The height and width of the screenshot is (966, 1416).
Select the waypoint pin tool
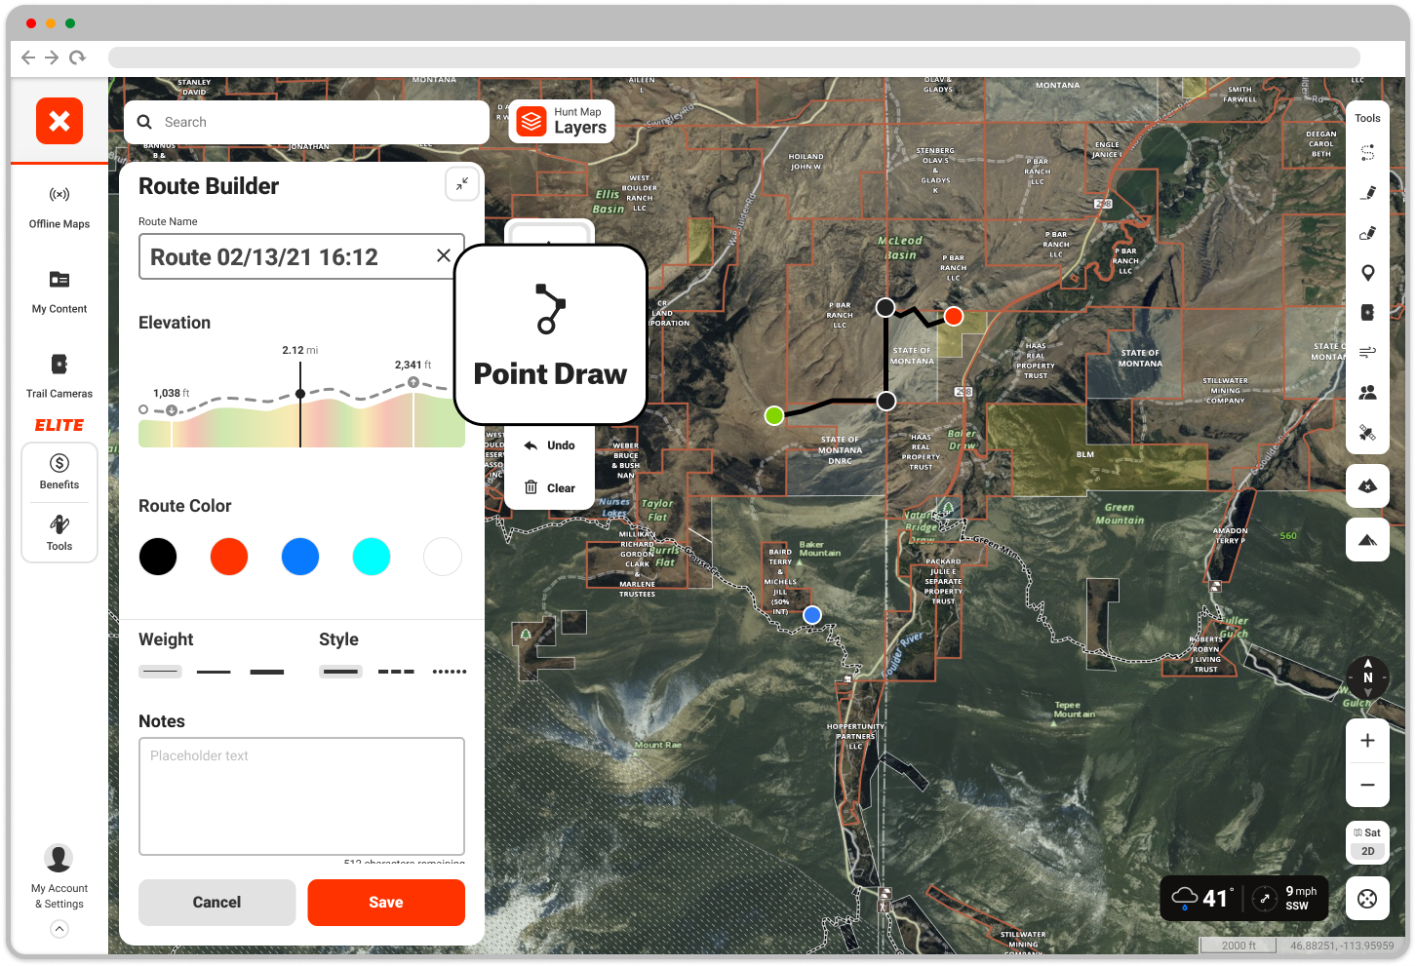coord(1367,273)
